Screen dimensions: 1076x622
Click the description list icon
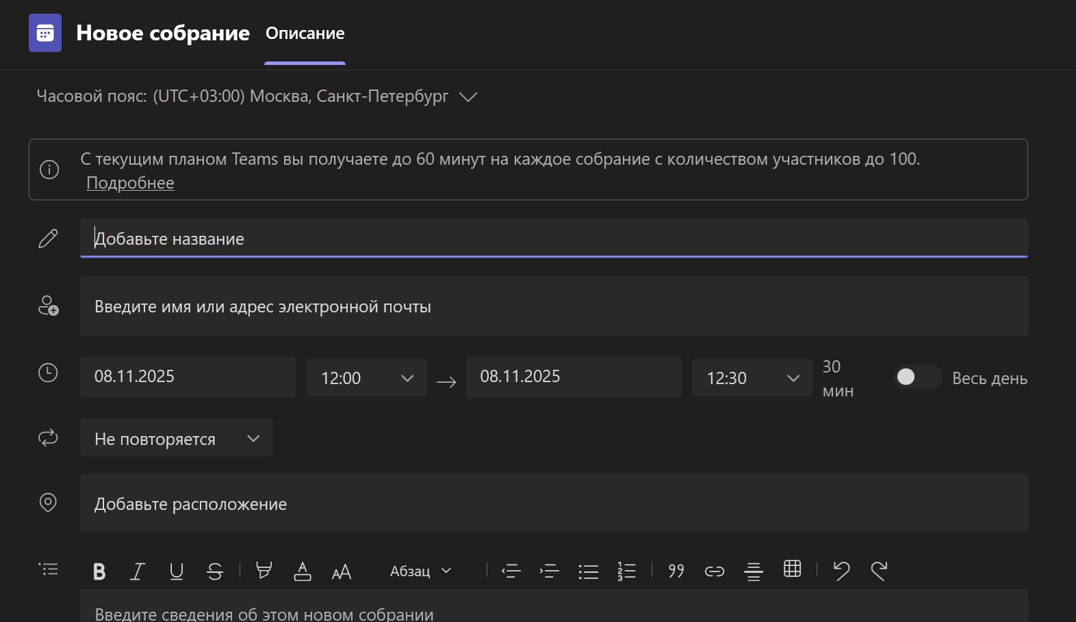click(x=49, y=569)
